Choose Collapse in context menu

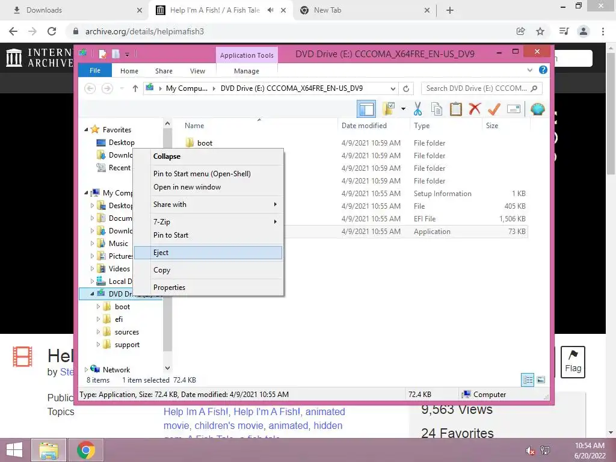[x=208, y=156]
